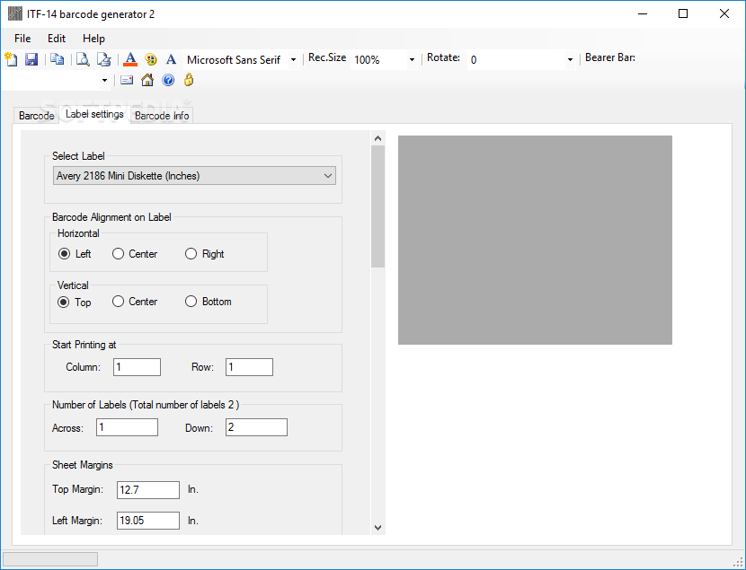The width and height of the screenshot is (746, 570).
Task: Open Print Preview from toolbar
Action: pos(83,59)
